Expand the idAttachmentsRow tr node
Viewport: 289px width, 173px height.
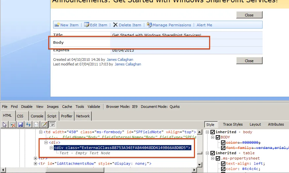[x=35, y=163]
